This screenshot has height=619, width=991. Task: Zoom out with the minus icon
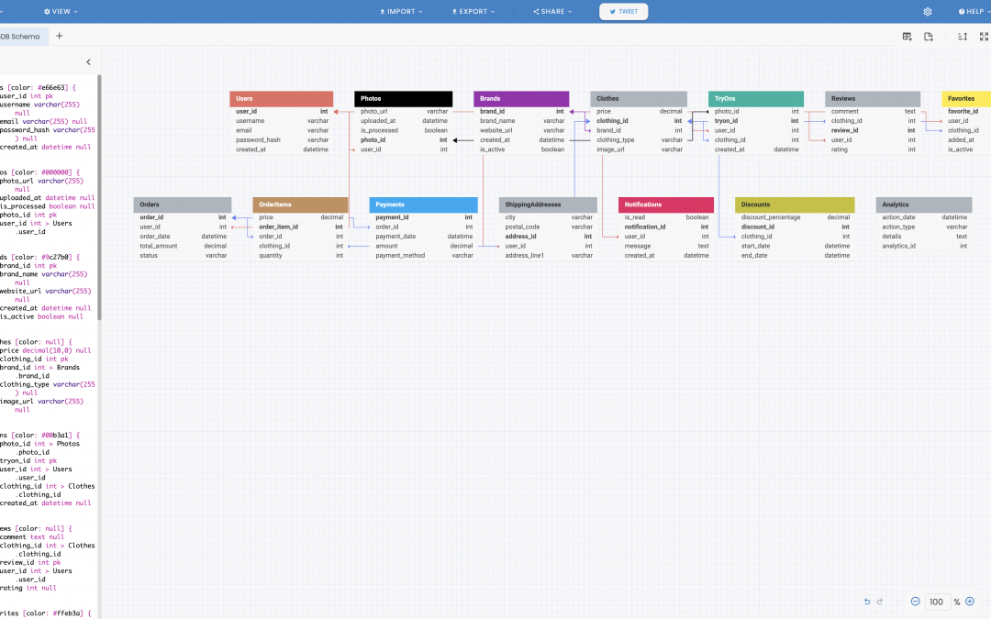pyautogui.click(x=915, y=602)
